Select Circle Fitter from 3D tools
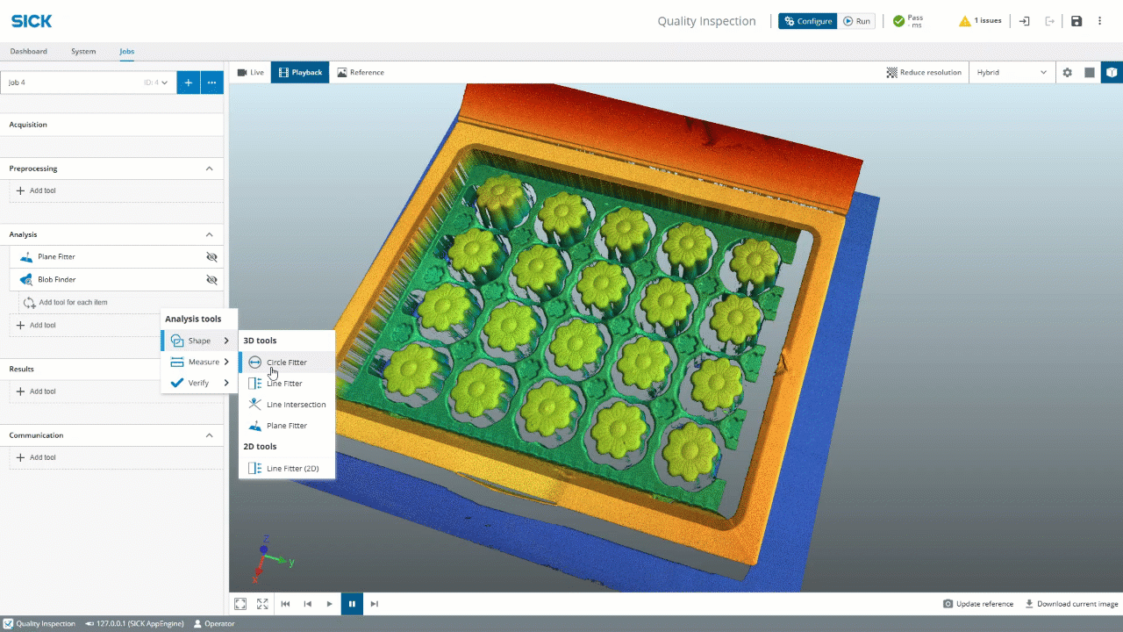 coord(286,363)
